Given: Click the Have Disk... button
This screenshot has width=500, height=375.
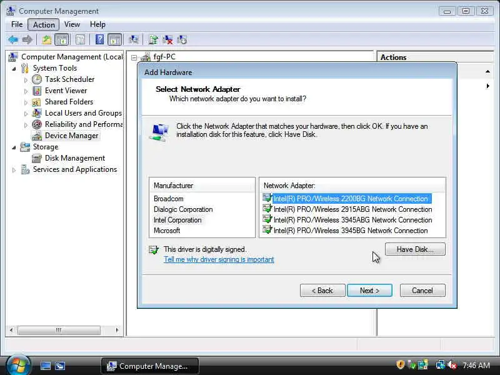Looking at the screenshot, I should click(x=415, y=249).
